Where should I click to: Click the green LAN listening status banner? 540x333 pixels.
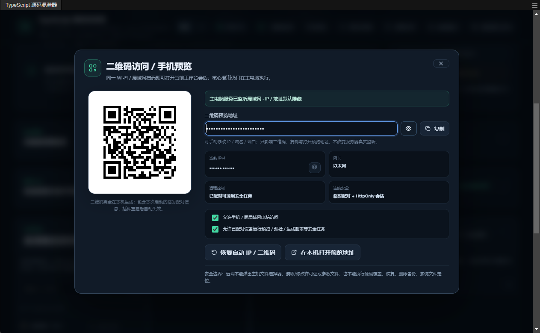tap(327, 99)
